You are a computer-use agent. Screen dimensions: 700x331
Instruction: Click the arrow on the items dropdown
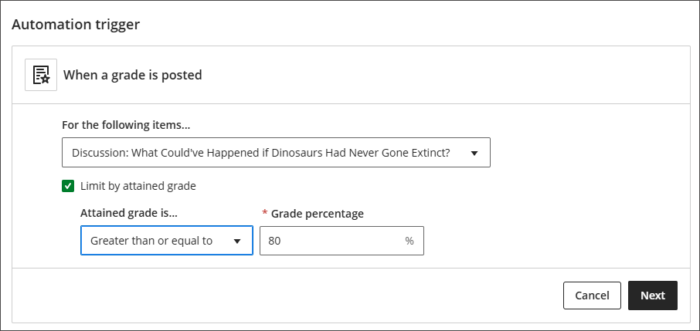coord(474,153)
